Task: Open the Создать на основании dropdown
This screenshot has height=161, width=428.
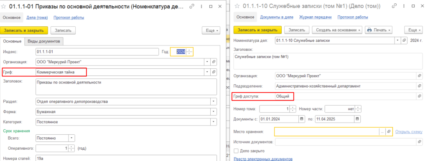Action: 337,30
